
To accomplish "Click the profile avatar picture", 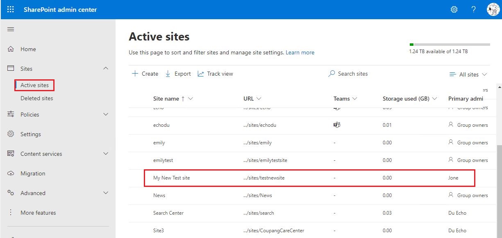I will [493, 9].
